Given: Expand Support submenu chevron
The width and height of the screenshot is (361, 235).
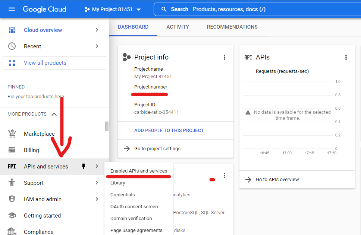Looking at the screenshot, I should (97, 183).
